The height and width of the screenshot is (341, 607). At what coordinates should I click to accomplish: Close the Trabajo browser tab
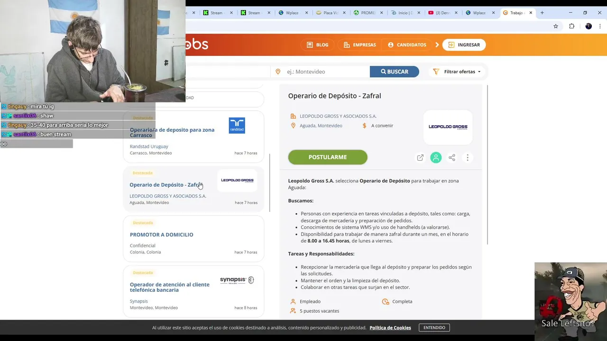pos(531,13)
